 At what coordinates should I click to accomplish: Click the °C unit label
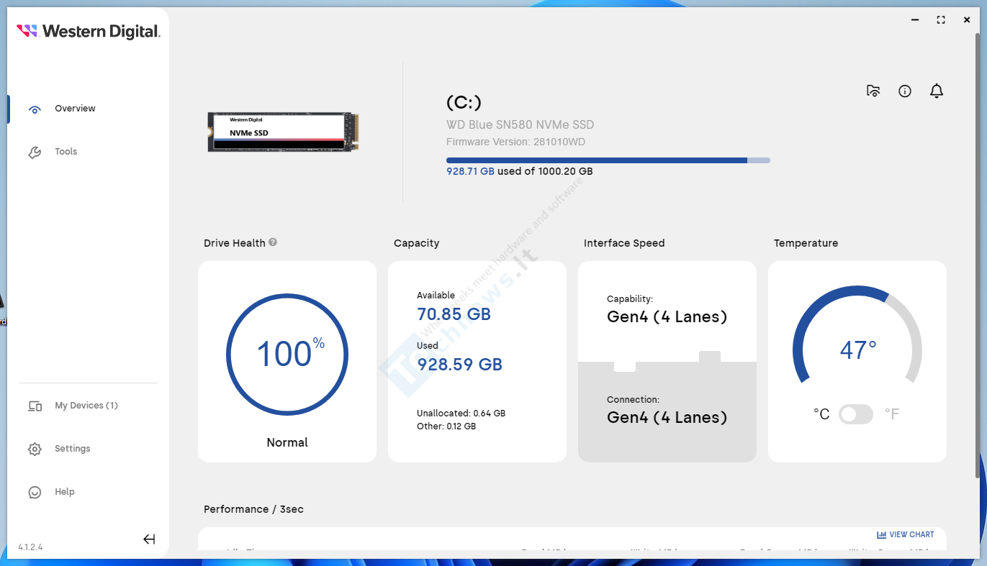click(821, 414)
